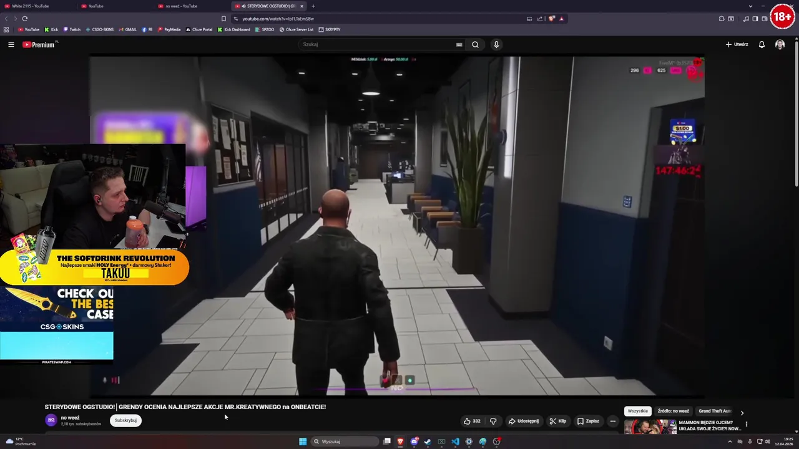Open the YouTube guide hamburger menu
The width and height of the screenshot is (799, 449).
[11, 44]
